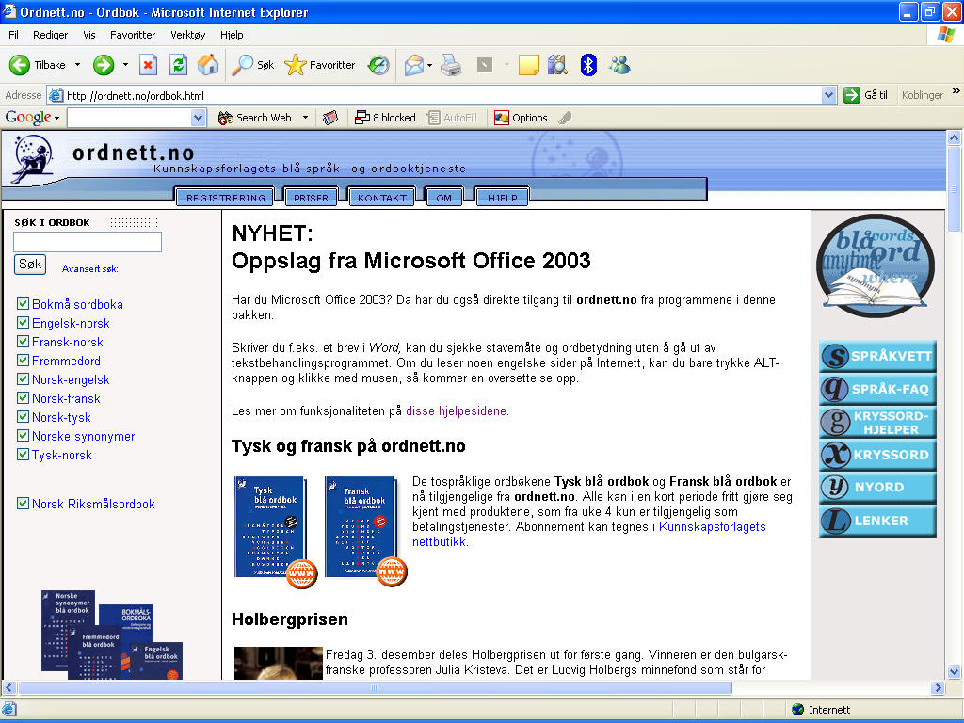Print the page with printer icon

click(451, 65)
